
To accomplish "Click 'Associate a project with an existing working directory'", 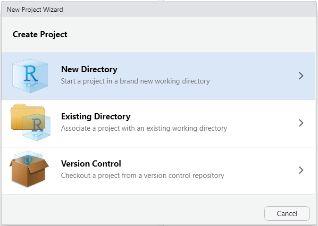I will tap(144, 128).
